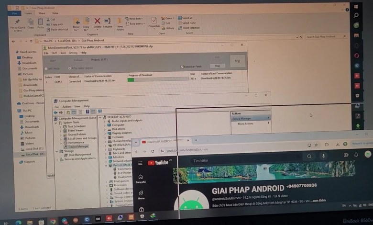Click the monitor scan icon in Computer Management toolbar
373x225 pixels.
click(100, 111)
